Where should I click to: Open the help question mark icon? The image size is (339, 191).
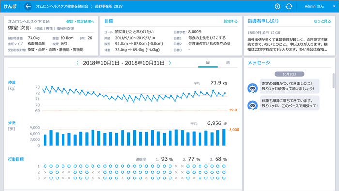coord(277,6)
